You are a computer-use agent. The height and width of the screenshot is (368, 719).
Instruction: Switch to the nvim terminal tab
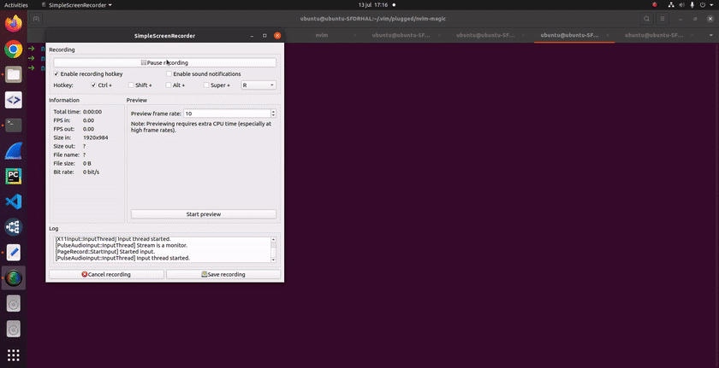click(322, 35)
